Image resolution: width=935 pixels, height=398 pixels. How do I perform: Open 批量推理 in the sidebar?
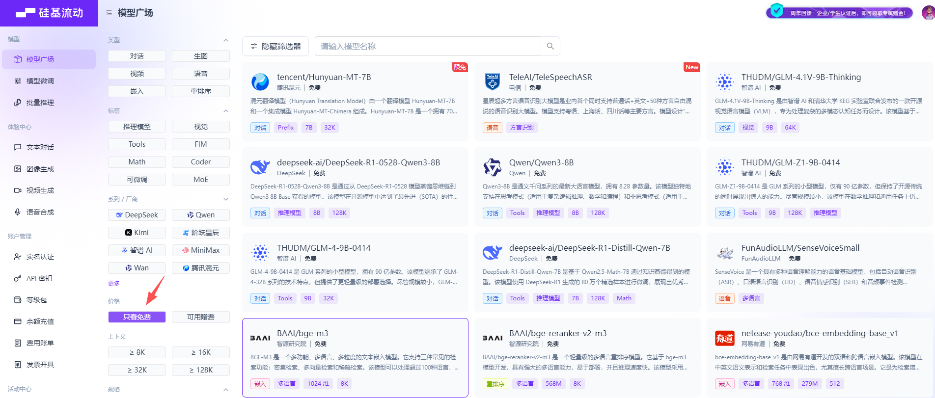(49, 103)
